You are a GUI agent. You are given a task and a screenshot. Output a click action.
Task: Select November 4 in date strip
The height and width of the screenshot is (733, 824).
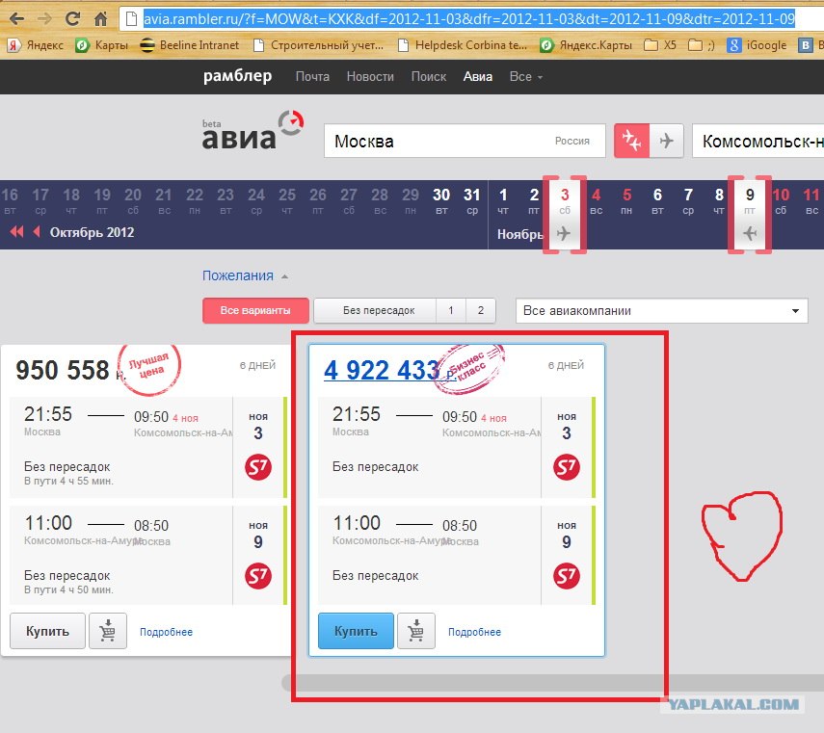[596, 201]
